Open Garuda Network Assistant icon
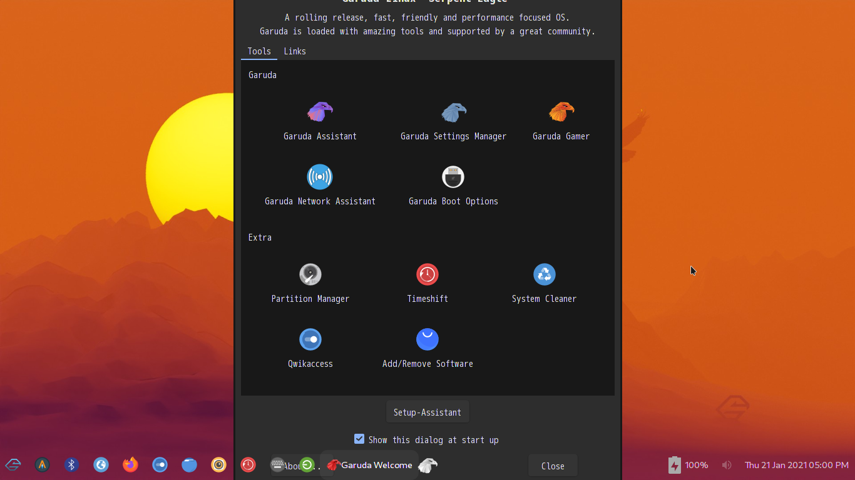 (320, 177)
